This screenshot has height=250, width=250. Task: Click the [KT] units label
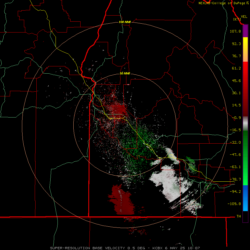pyautogui.click(x=237, y=19)
